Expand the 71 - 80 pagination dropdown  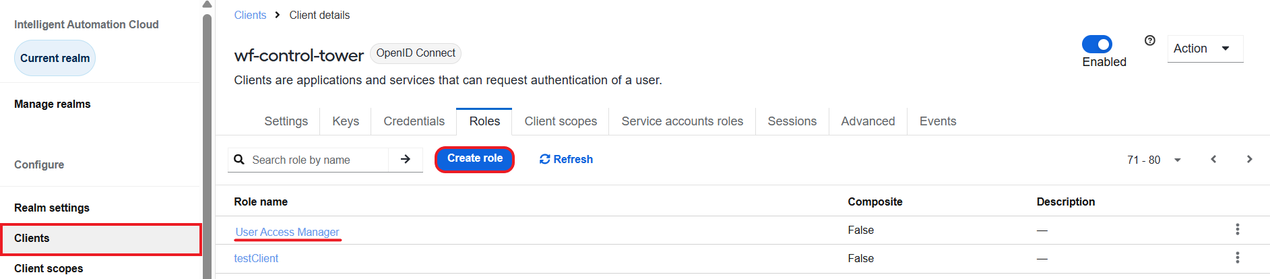point(1154,160)
